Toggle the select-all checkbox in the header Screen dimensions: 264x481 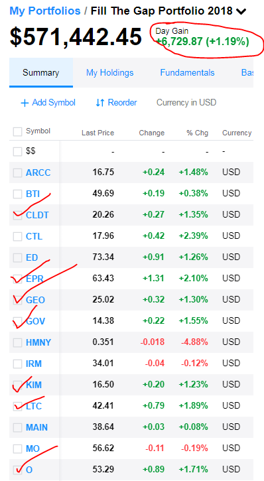click(17, 132)
